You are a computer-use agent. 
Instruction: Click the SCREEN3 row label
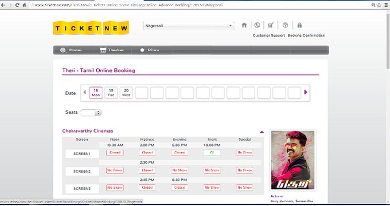(82, 189)
